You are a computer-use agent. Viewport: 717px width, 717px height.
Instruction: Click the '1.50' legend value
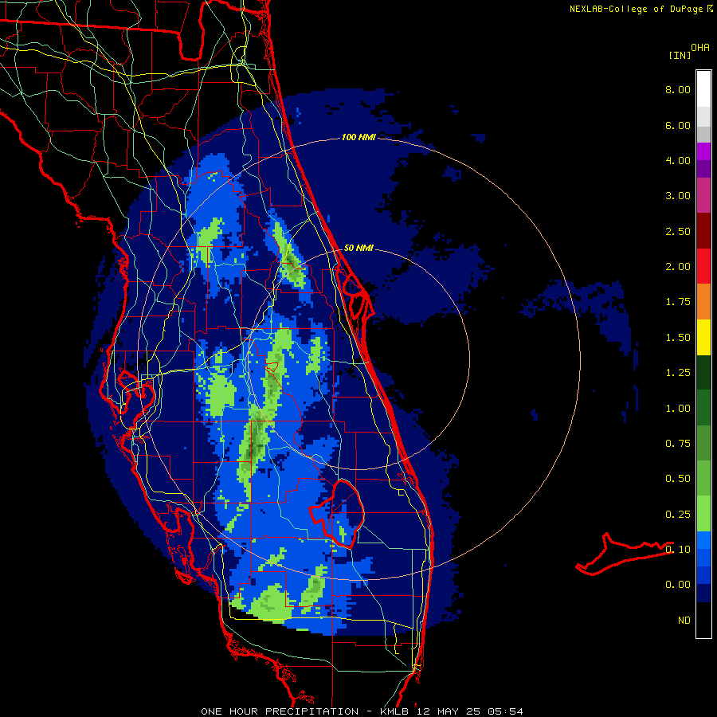[678, 338]
